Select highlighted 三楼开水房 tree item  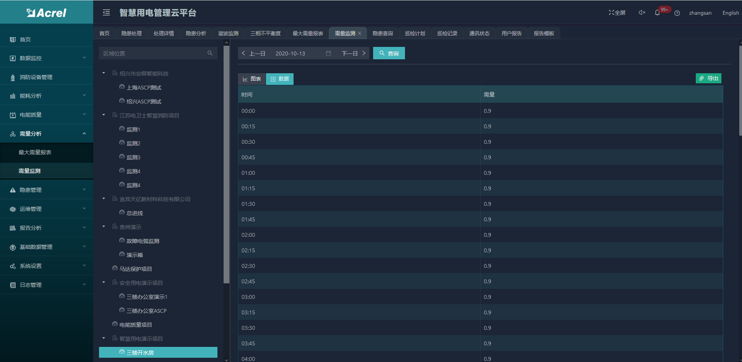pos(158,352)
